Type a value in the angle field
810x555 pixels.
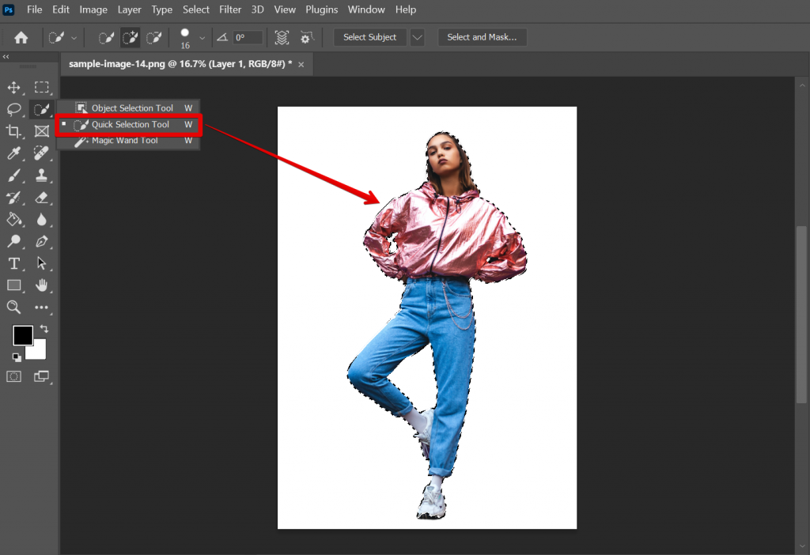click(248, 36)
